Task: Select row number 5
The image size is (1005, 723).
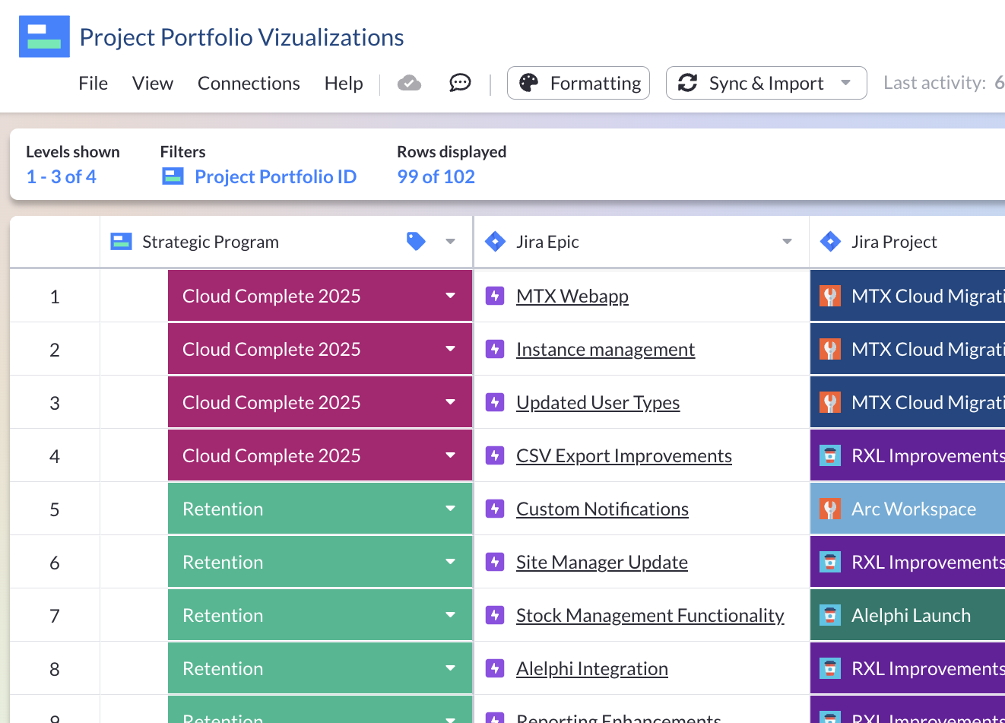Action: (x=55, y=509)
